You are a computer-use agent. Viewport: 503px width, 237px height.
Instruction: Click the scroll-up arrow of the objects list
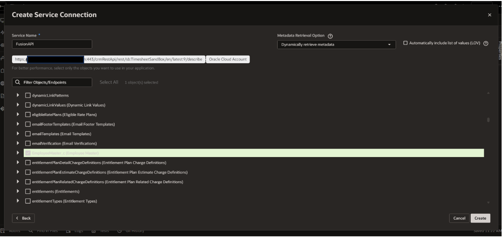[x=488, y=93]
